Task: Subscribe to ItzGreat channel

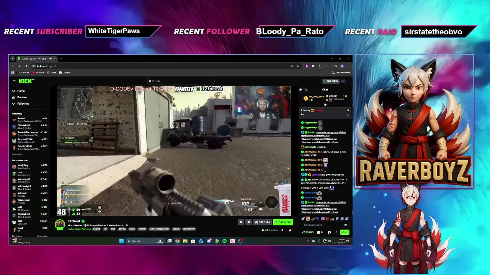Action: click(x=283, y=222)
